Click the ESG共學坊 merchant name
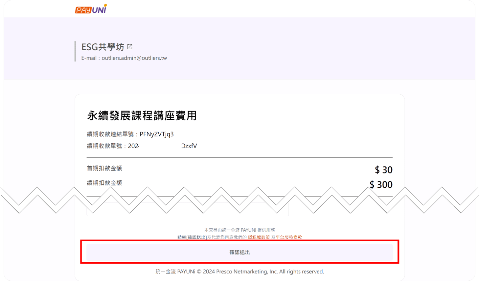Viewport: 479px width, 281px height. [x=103, y=47]
